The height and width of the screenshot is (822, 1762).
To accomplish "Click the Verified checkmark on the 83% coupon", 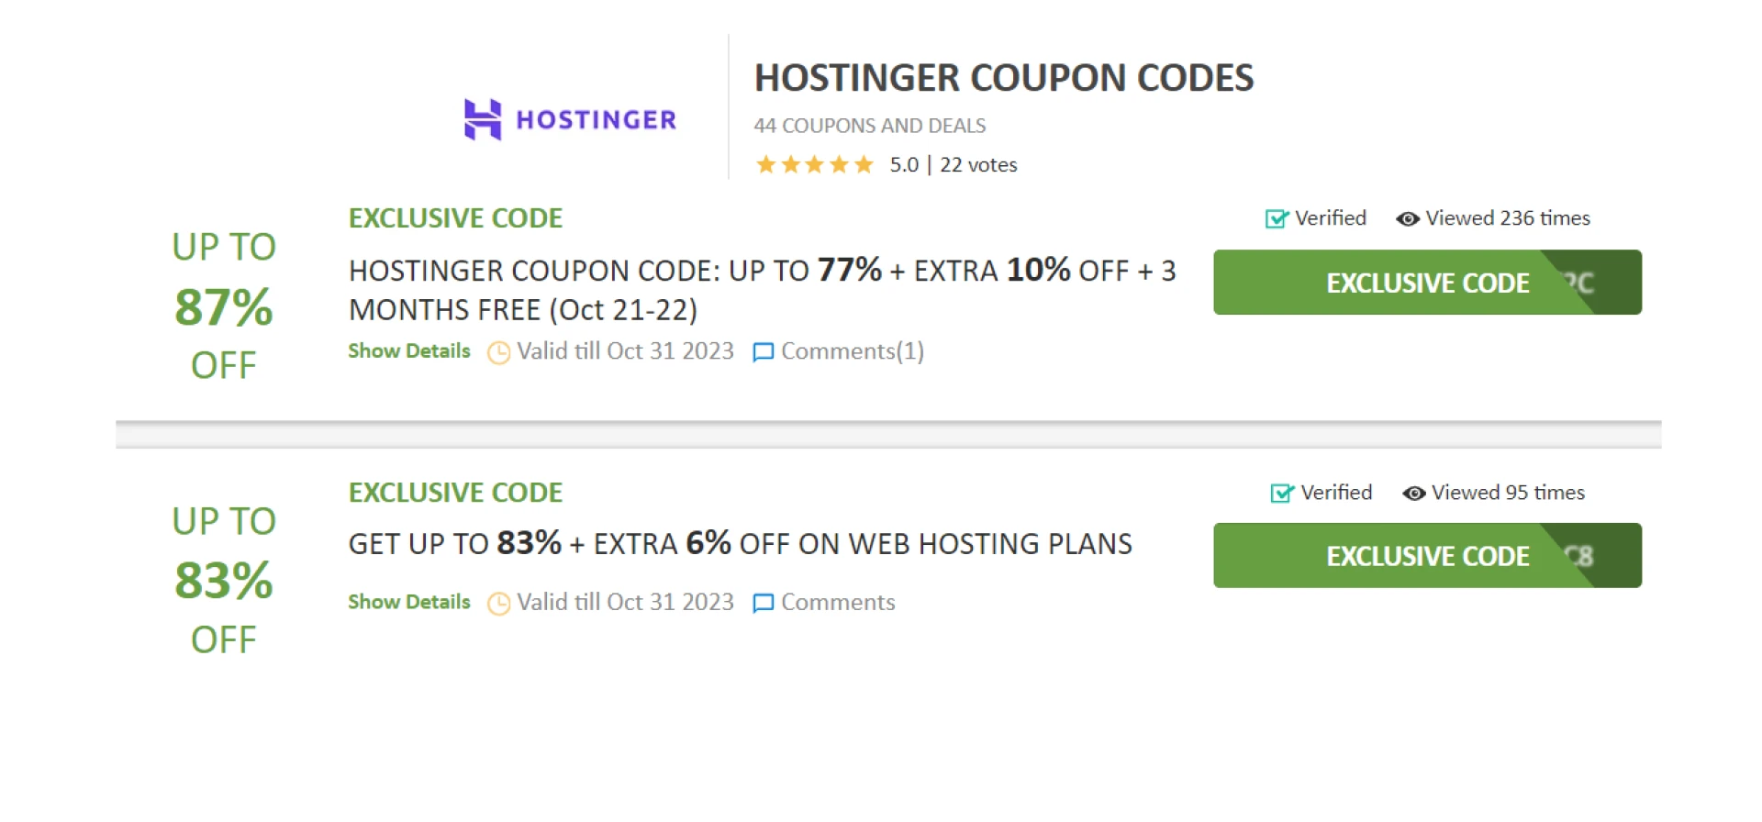I will (x=1281, y=493).
